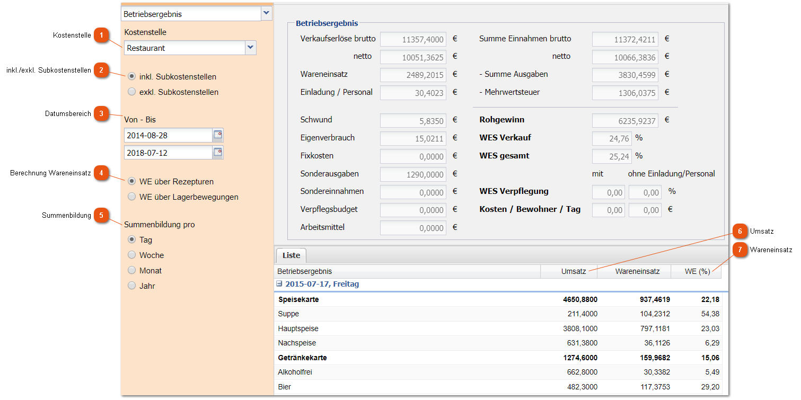Click the Verpflegsbudget value field

(x=413, y=210)
